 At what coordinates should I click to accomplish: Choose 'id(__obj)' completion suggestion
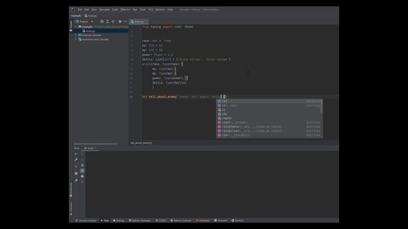click(269, 106)
